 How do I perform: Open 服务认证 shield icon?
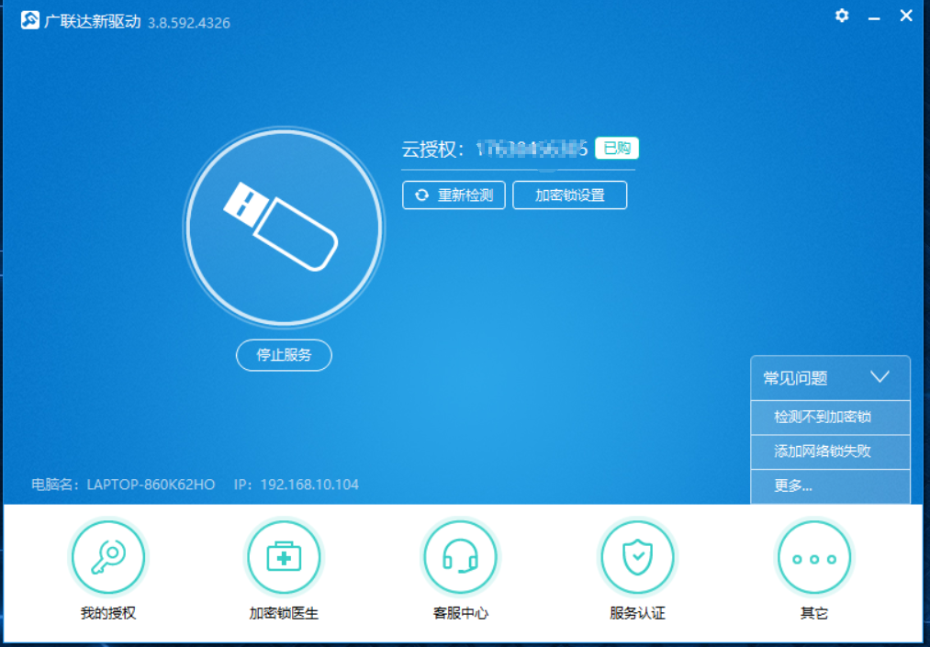[x=637, y=557]
